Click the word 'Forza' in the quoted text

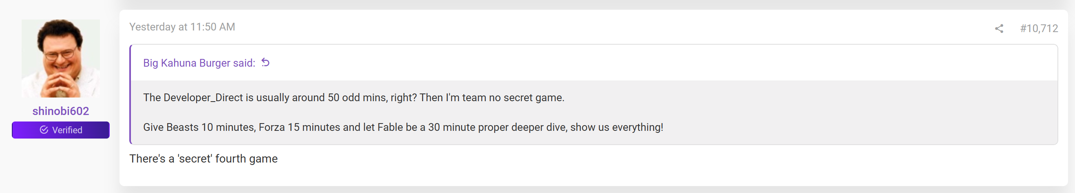[272, 127]
